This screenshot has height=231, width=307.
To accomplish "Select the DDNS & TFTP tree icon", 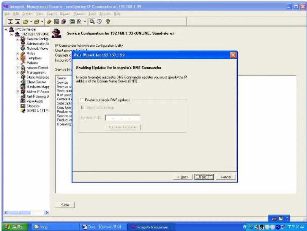I will [23, 111].
